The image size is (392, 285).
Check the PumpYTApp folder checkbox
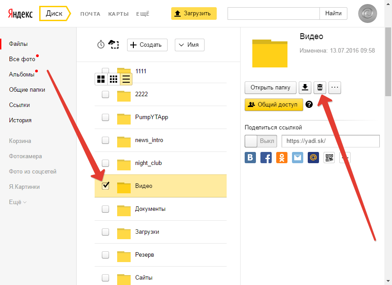pyautogui.click(x=105, y=117)
